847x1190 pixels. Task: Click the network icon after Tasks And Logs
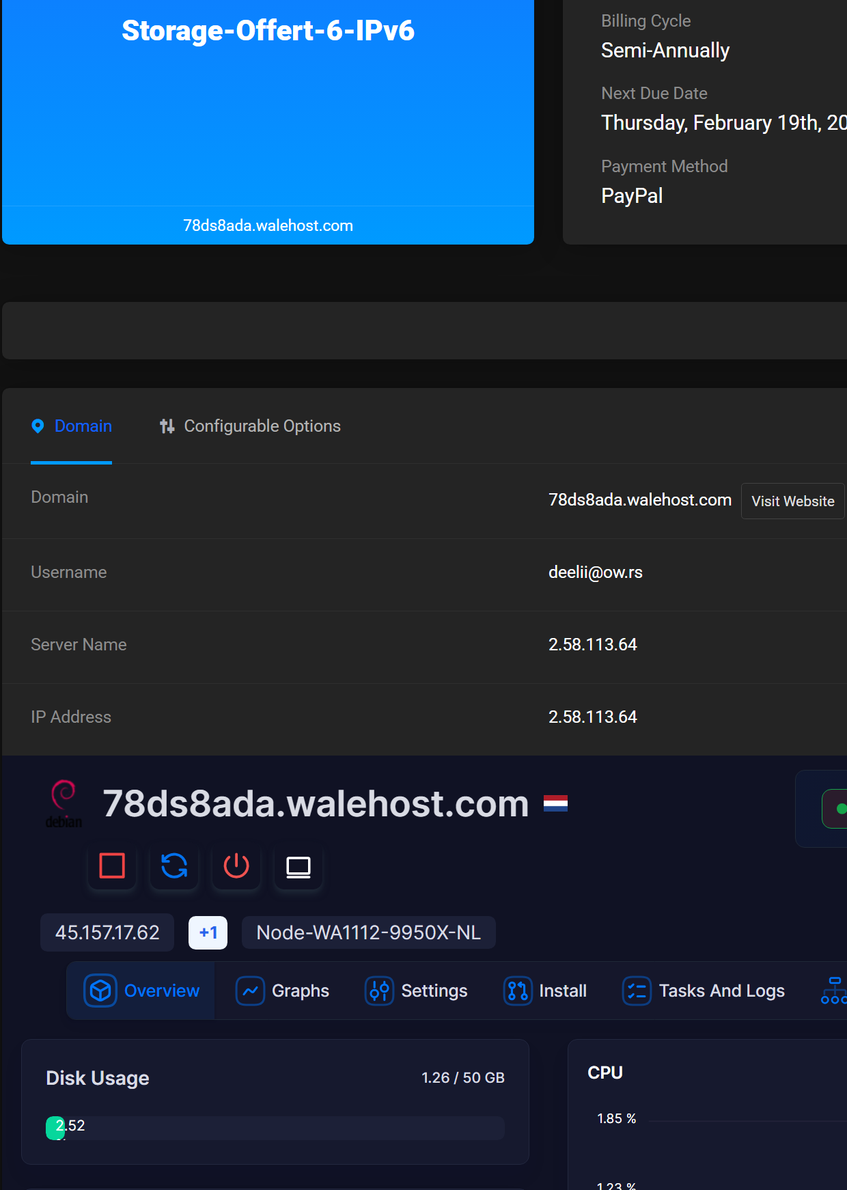click(x=833, y=991)
